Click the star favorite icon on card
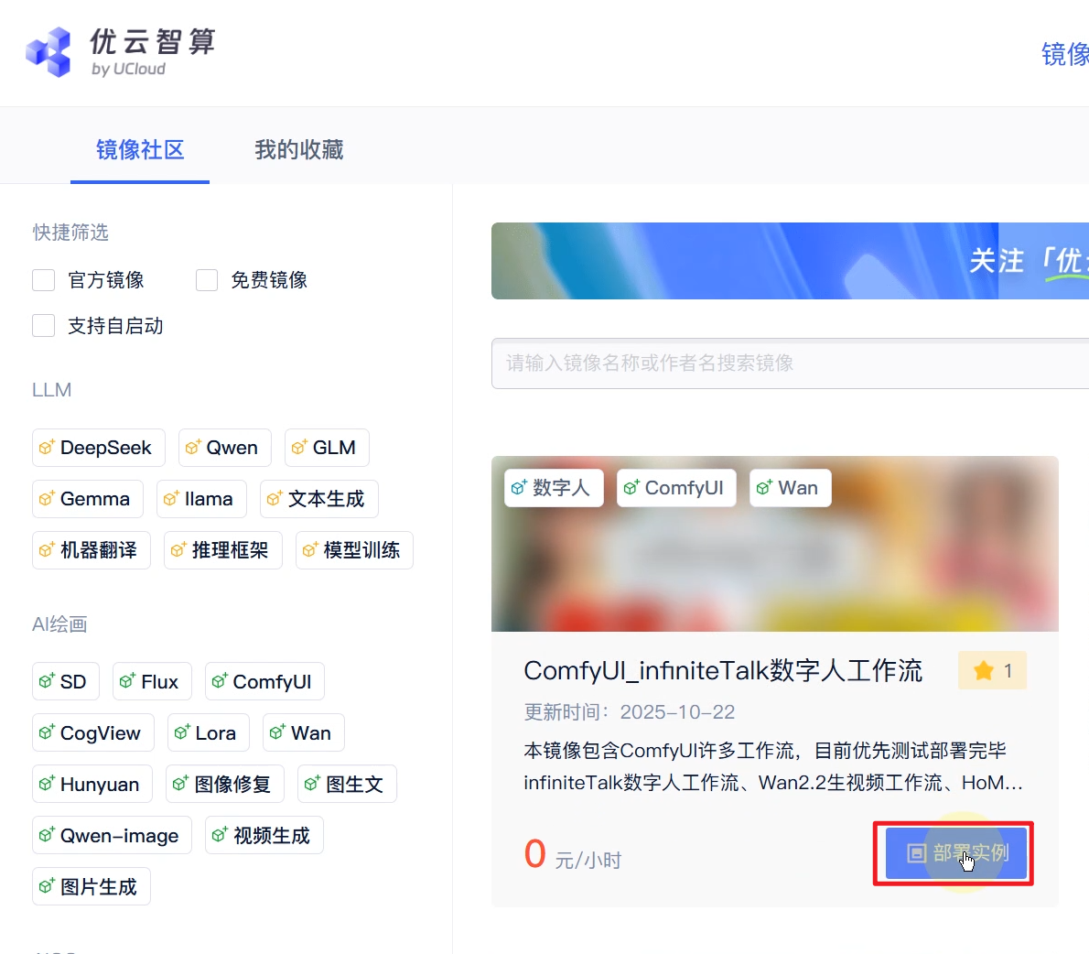The image size is (1089, 954). [x=984, y=671]
